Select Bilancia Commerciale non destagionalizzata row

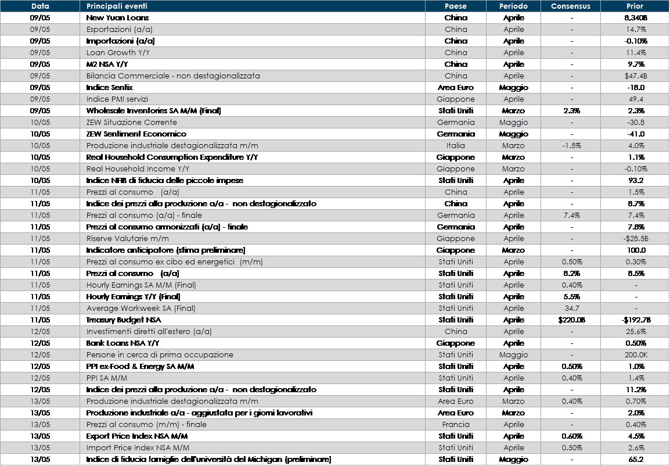click(x=173, y=76)
